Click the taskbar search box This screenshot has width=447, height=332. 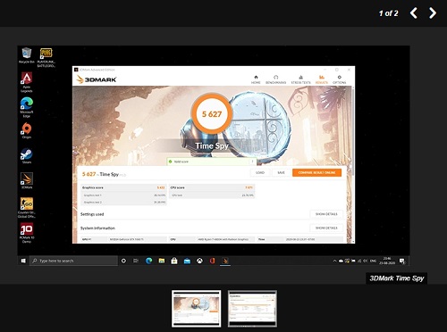(x=73, y=261)
